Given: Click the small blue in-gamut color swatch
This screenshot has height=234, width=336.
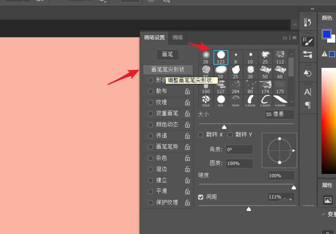Looking at the screenshot, I should tap(332, 54).
